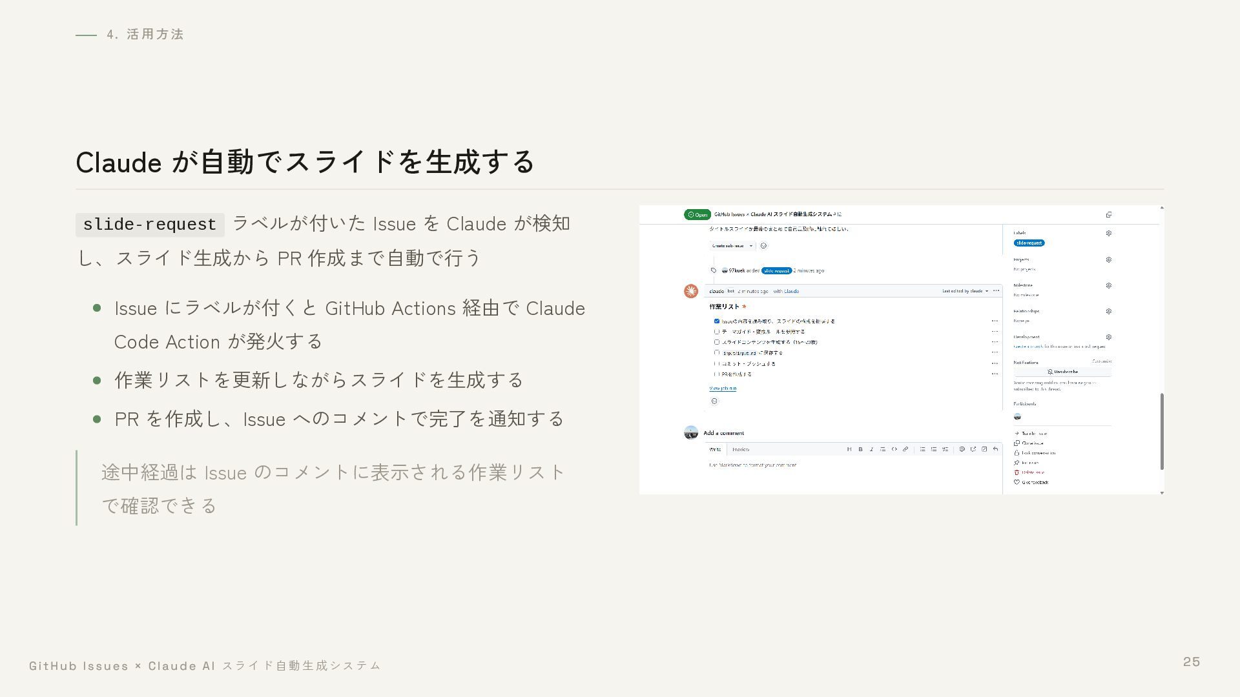Image resolution: width=1240 pixels, height=697 pixels.
Task: Click the slide-request label in sidebar
Action: pos(1029,243)
